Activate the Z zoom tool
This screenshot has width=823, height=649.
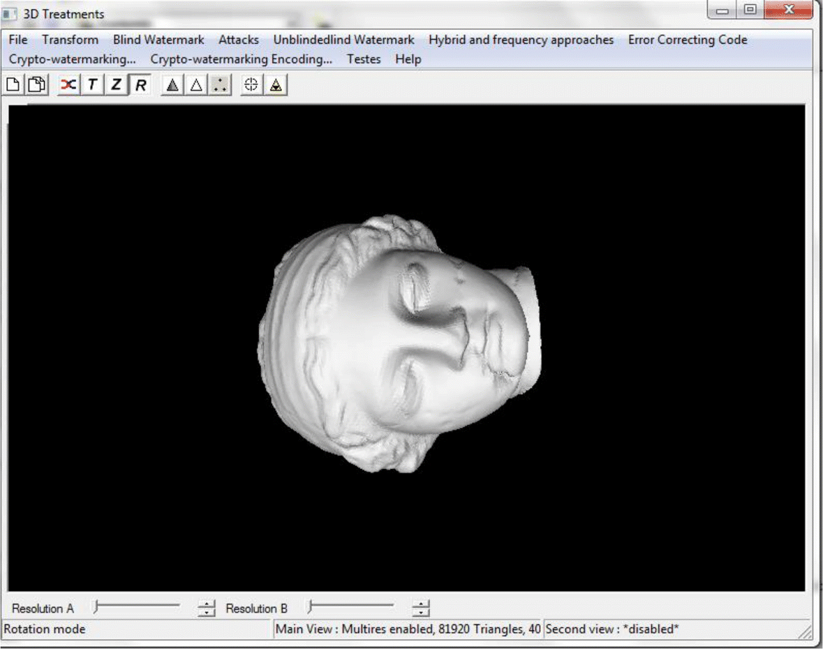coord(115,84)
